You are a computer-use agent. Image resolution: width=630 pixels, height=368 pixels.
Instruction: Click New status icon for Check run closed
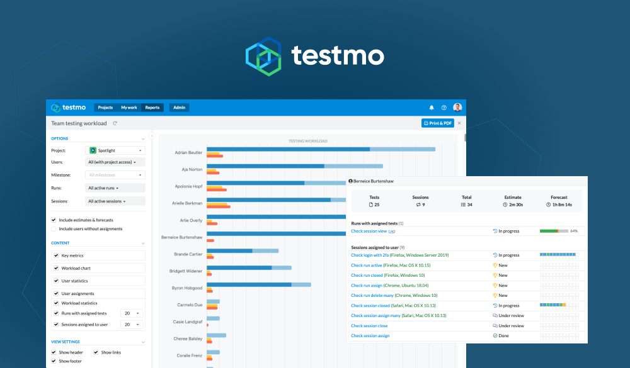pyautogui.click(x=495, y=276)
